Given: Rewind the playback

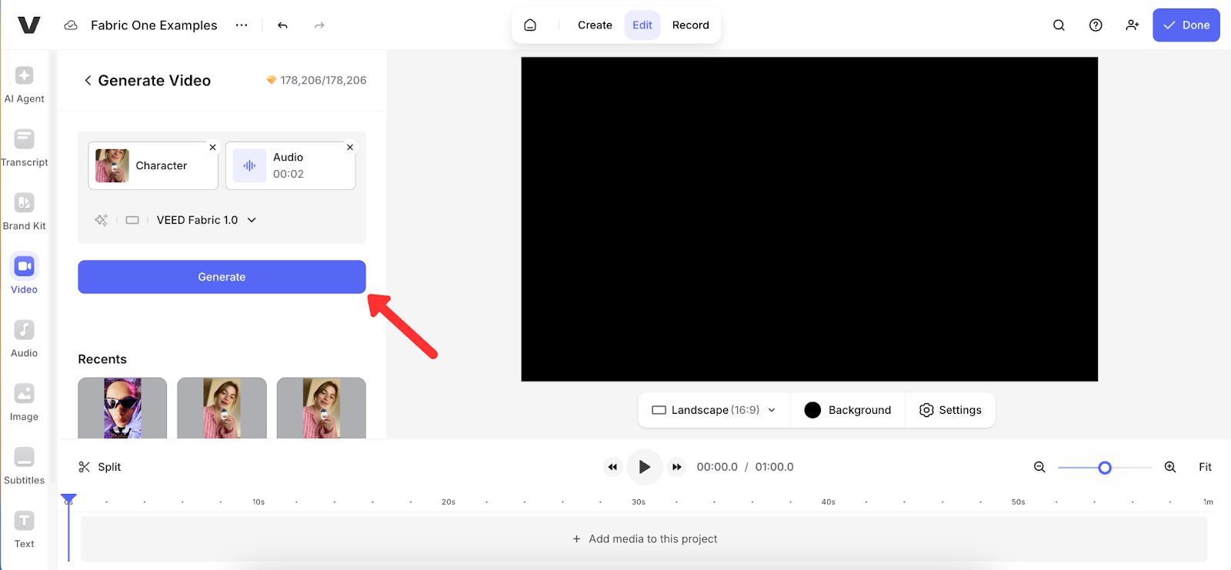Looking at the screenshot, I should point(612,467).
